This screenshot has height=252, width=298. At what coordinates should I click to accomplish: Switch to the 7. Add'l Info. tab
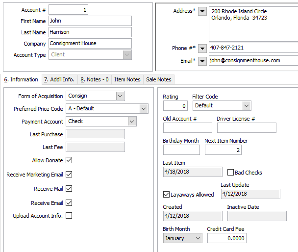click(59, 79)
